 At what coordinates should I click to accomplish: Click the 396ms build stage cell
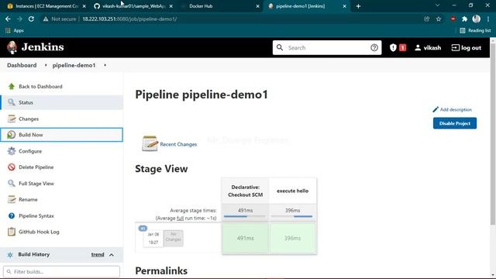coord(293,238)
